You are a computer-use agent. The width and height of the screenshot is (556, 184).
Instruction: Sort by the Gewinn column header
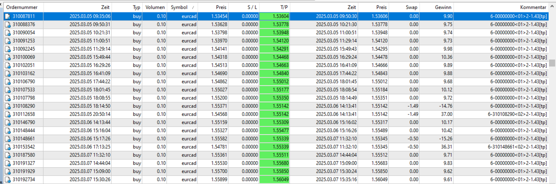point(436,8)
